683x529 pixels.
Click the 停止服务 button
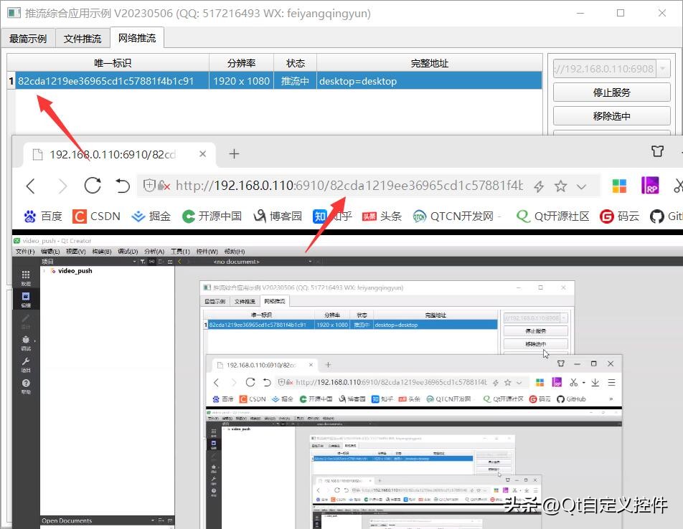click(x=611, y=92)
